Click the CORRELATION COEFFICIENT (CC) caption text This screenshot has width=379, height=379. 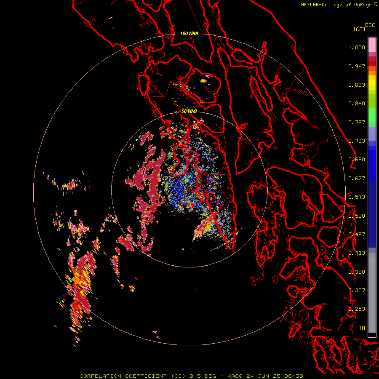tap(133, 376)
